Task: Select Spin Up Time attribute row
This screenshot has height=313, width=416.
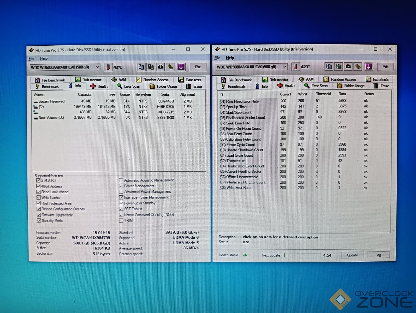Action: click(304, 107)
